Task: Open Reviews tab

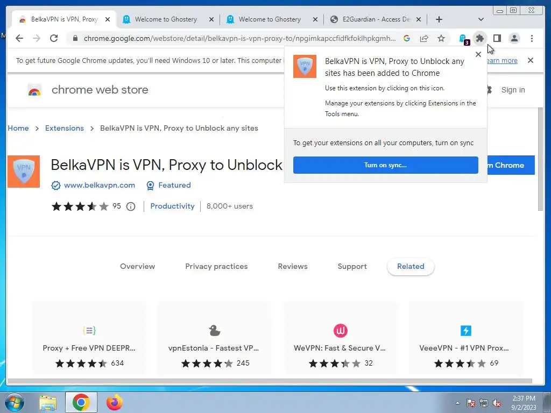Action: 293,266
